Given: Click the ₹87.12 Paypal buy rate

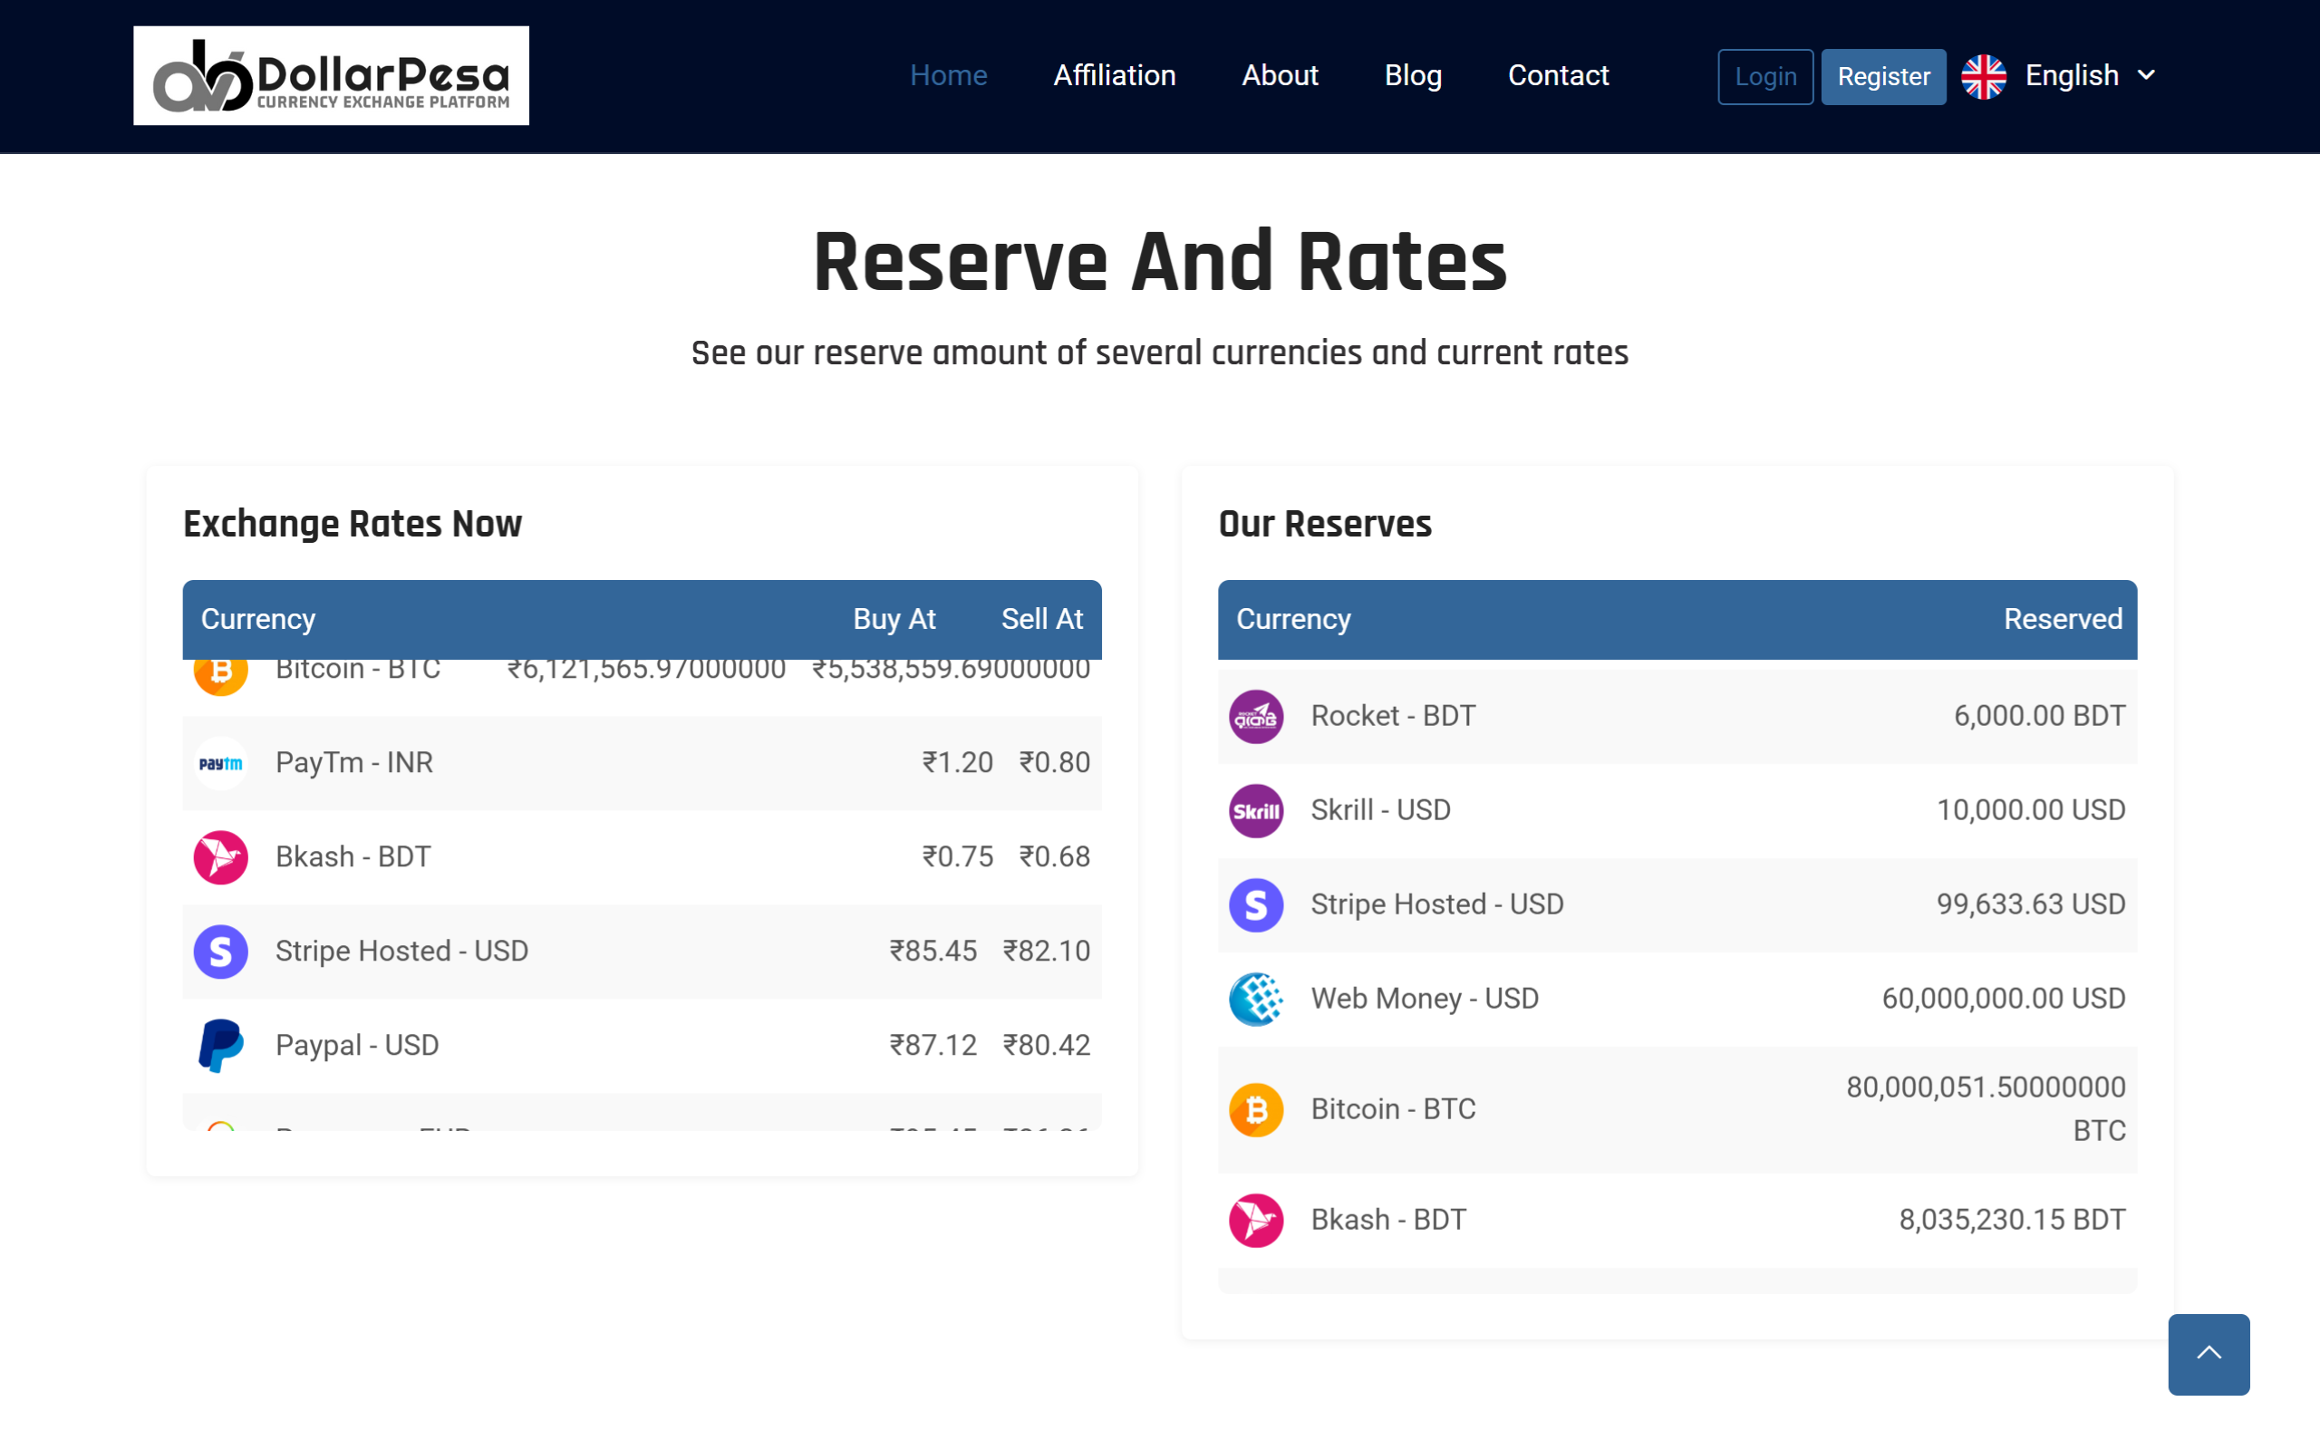Looking at the screenshot, I should click(933, 1045).
